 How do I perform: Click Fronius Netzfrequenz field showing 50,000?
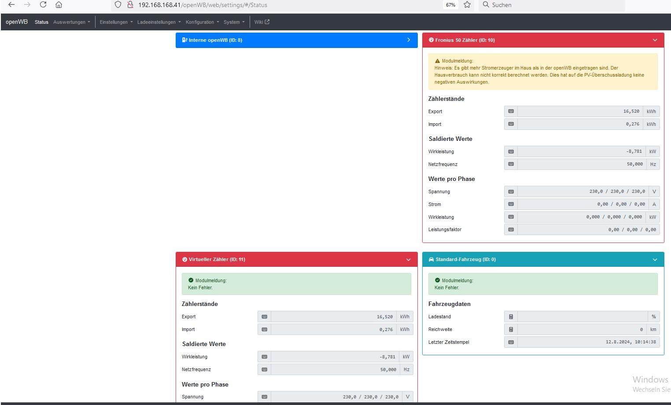[x=582, y=164]
